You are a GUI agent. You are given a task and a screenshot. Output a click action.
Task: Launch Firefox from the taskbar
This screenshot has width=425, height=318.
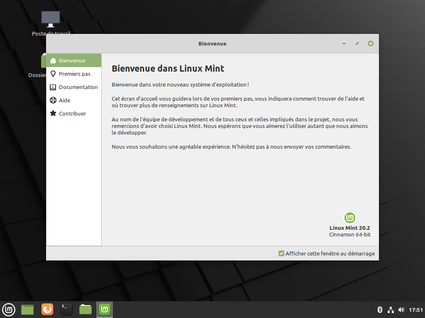pos(47,309)
